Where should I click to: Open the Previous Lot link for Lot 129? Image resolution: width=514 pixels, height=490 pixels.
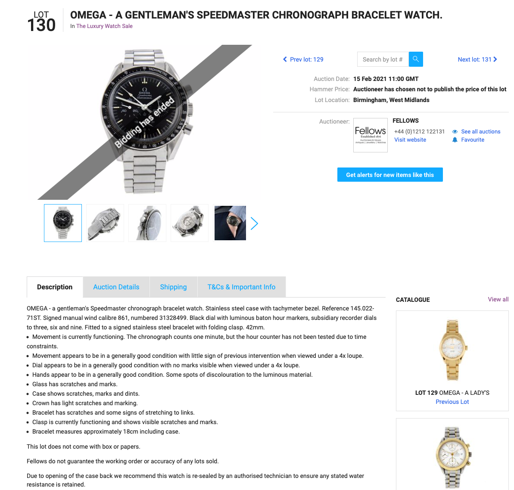click(x=452, y=402)
